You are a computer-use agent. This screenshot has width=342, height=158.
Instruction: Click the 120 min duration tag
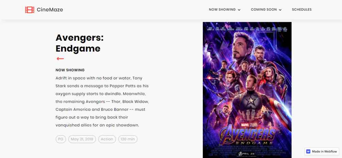click(128, 139)
